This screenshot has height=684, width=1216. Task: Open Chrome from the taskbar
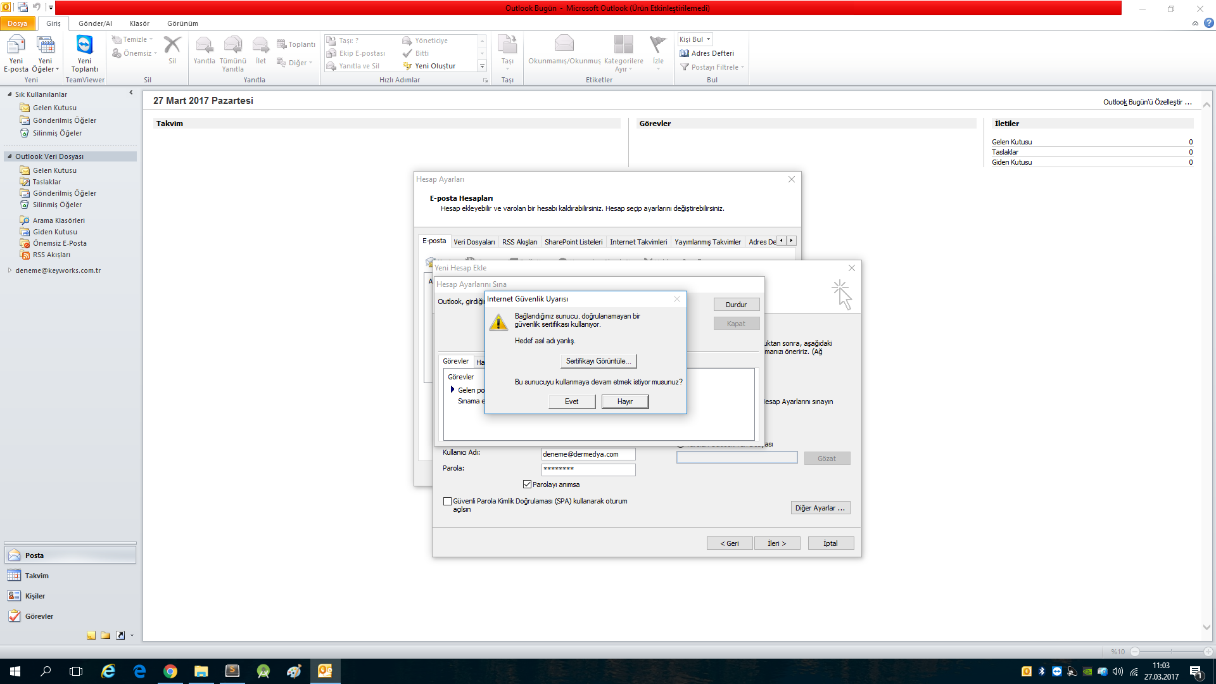(x=170, y=671)
